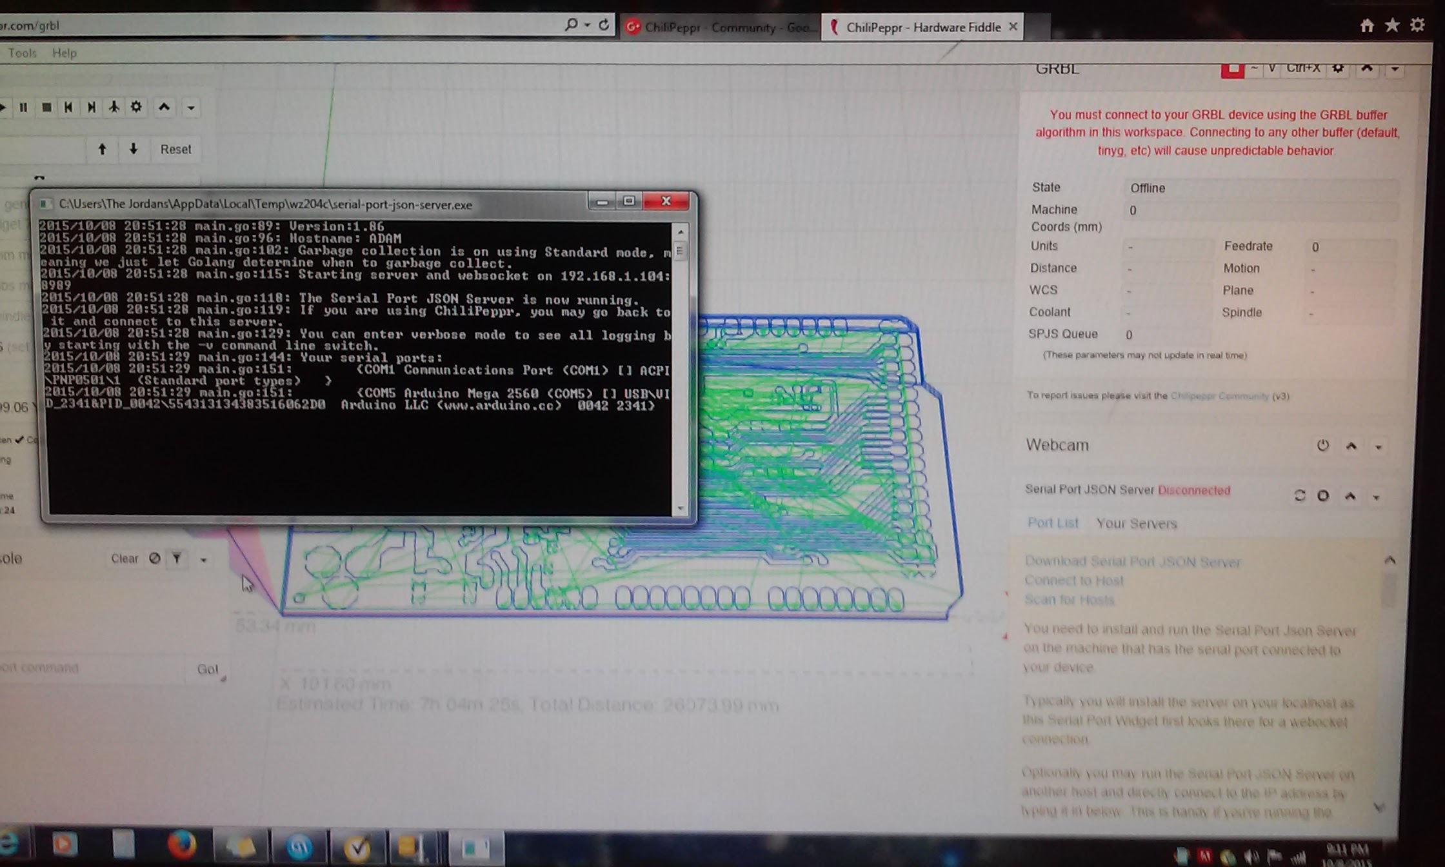Open Firefox from the taskbar
This screenshot has width=1445, height=867.
(182, 844)
